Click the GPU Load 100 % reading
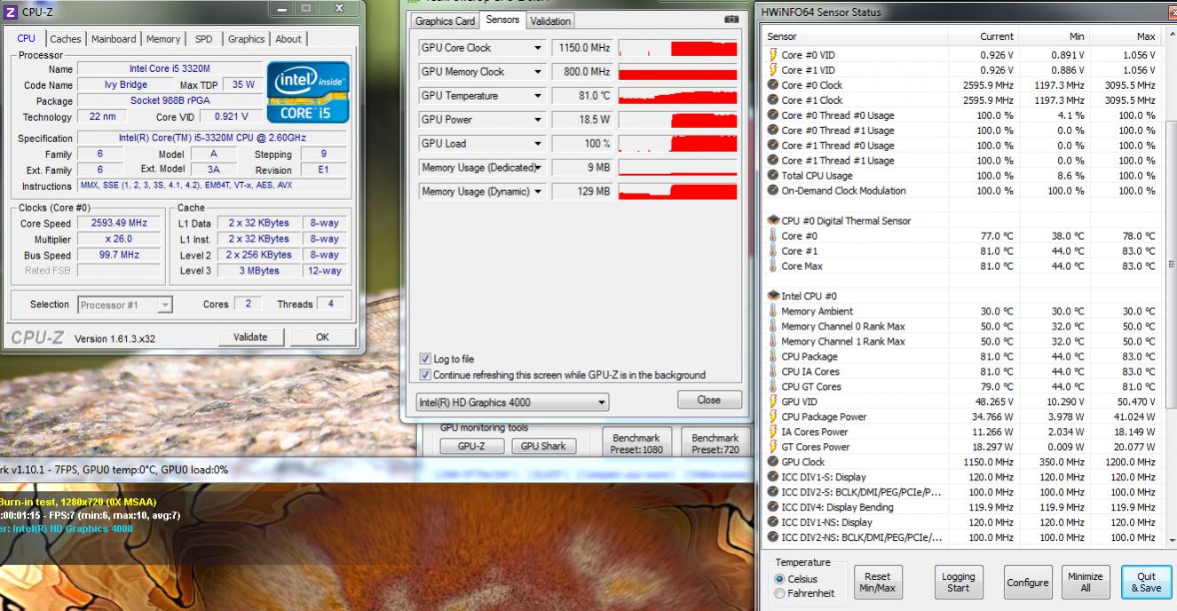 [582, 144]
